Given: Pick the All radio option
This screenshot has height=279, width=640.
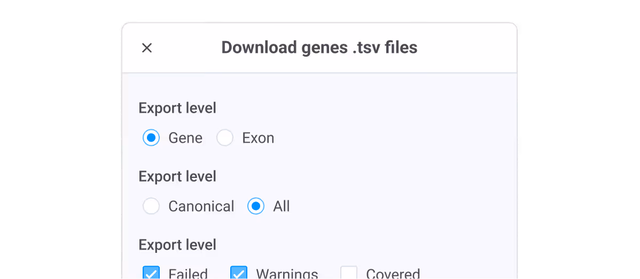Looking at the screenshot, I should [x=256, y=206].
